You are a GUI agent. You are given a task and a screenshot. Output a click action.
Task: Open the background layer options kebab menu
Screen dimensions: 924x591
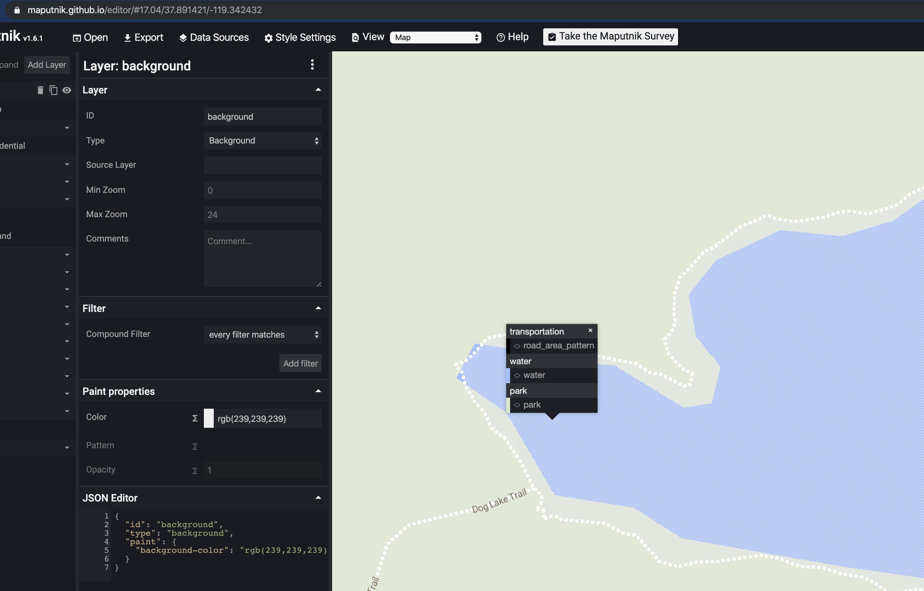pos(312,65)
